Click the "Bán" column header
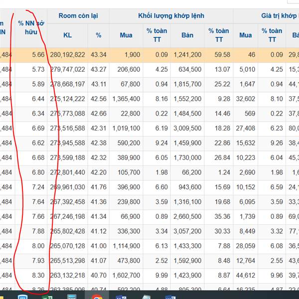Viewport: 299px width, 299px height. tap(187, 35)
